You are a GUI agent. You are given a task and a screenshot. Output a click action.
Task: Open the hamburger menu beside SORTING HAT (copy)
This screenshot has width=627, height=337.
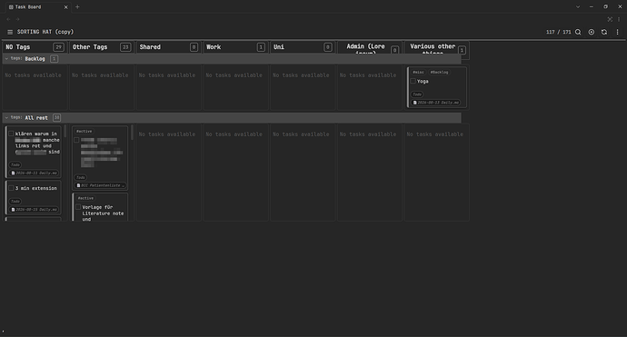(x=10, y=32)
